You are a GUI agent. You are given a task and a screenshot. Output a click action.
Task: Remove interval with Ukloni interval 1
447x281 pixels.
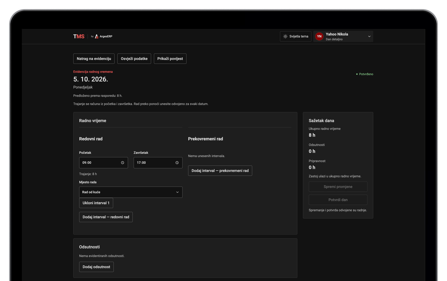pyautogui.click(x=96, y=203)
